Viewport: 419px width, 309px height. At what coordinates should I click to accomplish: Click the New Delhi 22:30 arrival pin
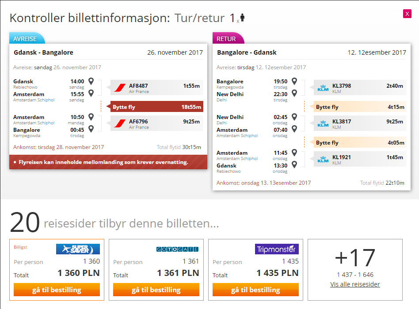coord(294,93)
